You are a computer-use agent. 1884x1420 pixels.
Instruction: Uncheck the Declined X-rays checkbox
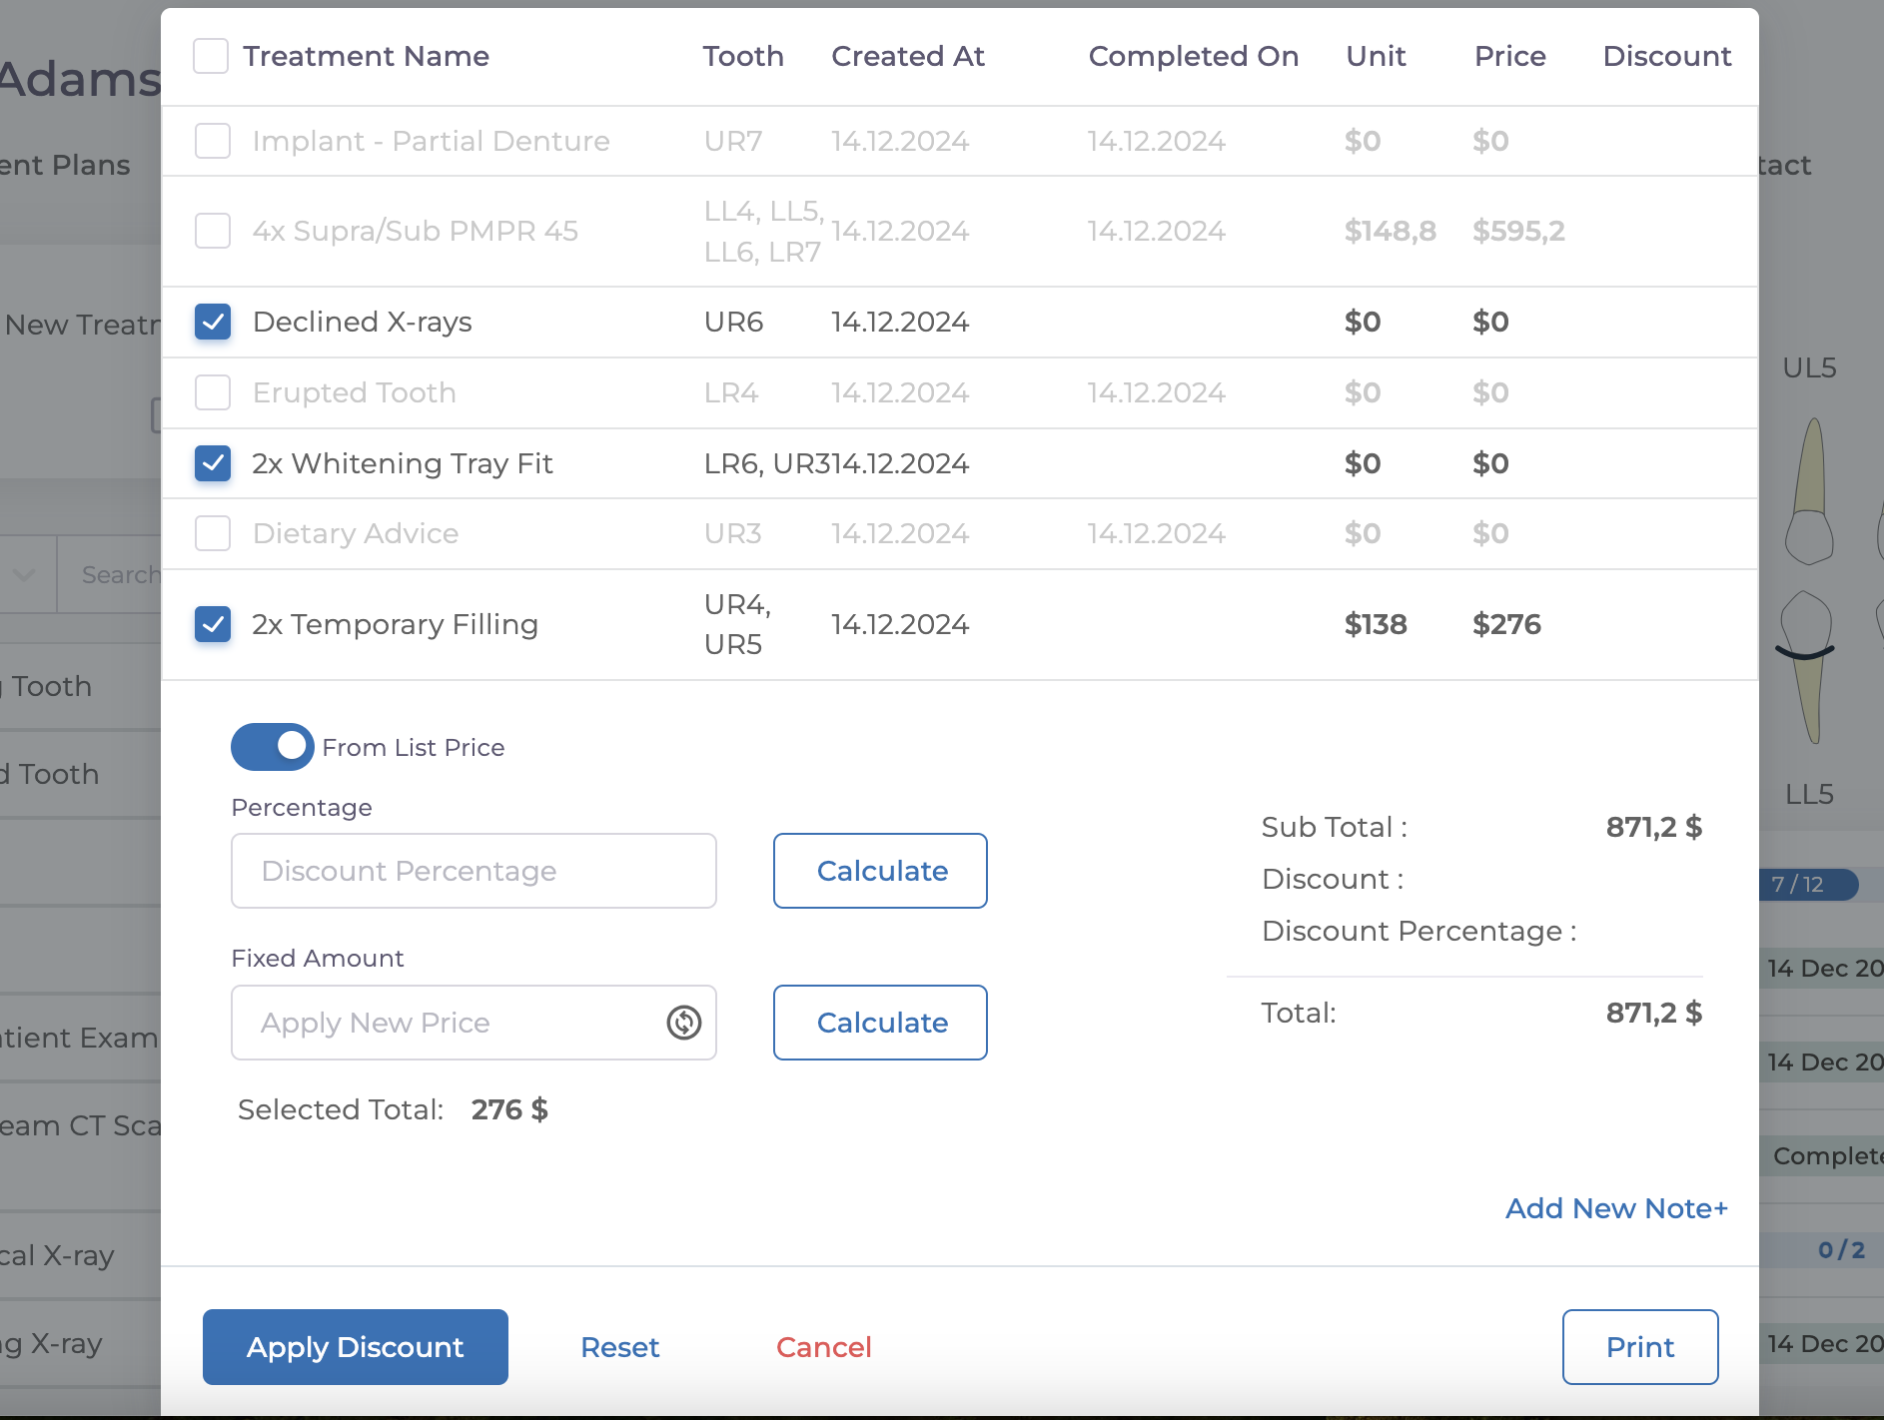(213, 322)
